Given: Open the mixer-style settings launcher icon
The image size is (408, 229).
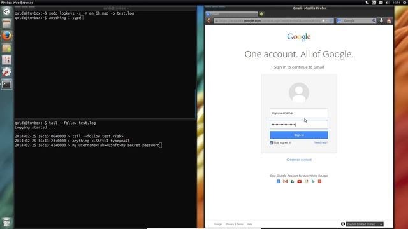Looking at the screenshot, I should pyautogui.click(x=6, y=60).
